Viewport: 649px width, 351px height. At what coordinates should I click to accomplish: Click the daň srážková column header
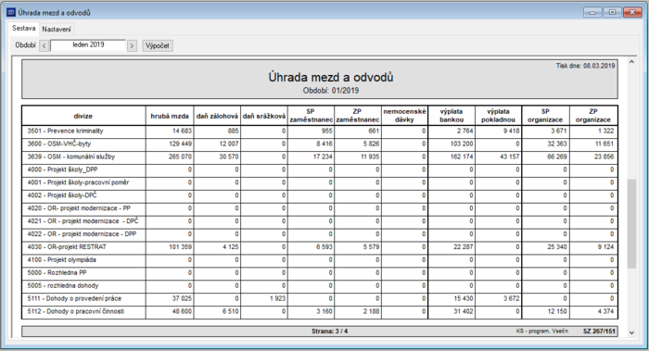click(x=264, y=116)
